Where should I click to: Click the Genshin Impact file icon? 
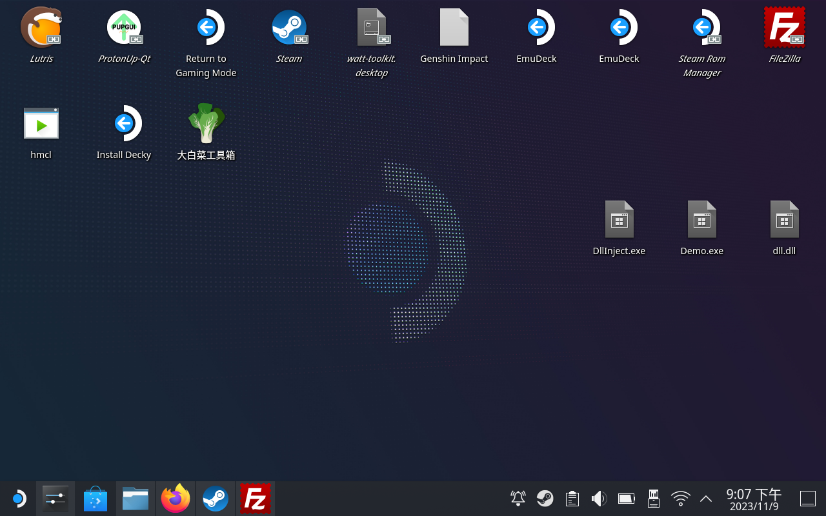pos(454,28)
